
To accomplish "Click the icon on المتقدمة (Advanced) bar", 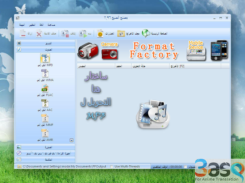I will [19, 160].
